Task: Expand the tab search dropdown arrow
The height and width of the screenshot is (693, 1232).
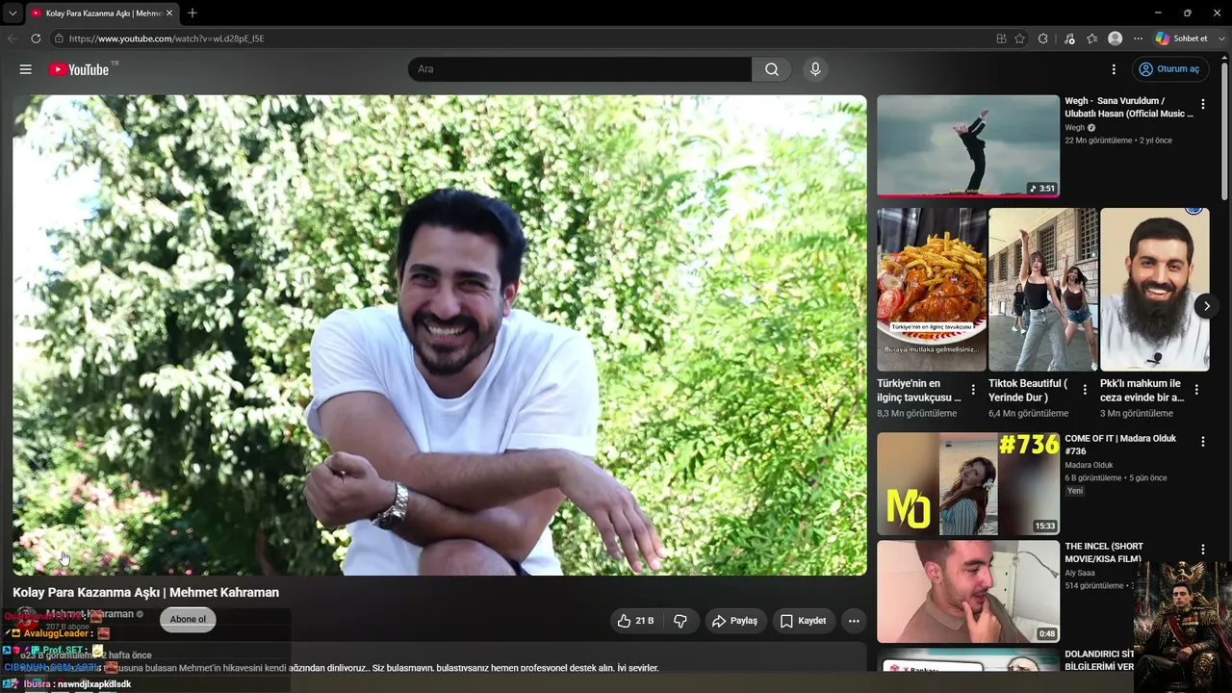Action: pos(13,13)
